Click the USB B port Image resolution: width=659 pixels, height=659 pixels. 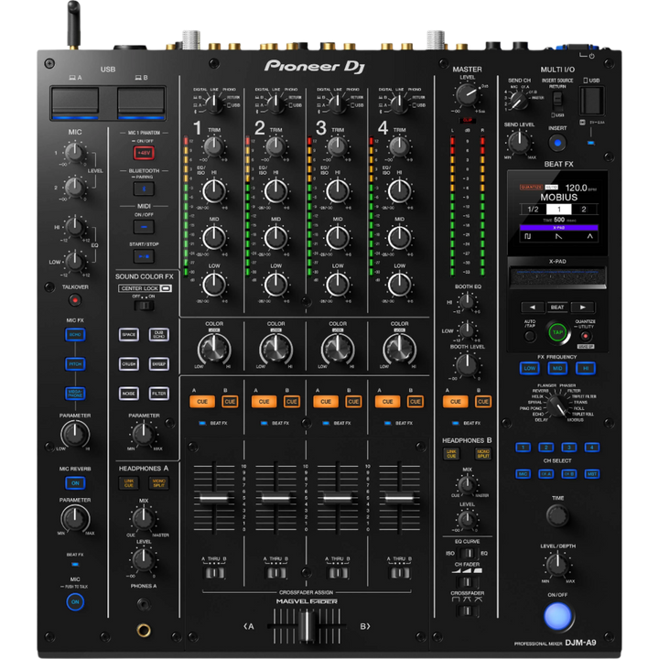[x=141, y=102]
